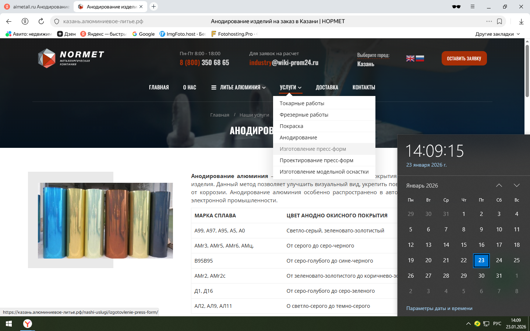
Task: Expand the 'Другие закладки' bookmarks folder
Action: 498,34
